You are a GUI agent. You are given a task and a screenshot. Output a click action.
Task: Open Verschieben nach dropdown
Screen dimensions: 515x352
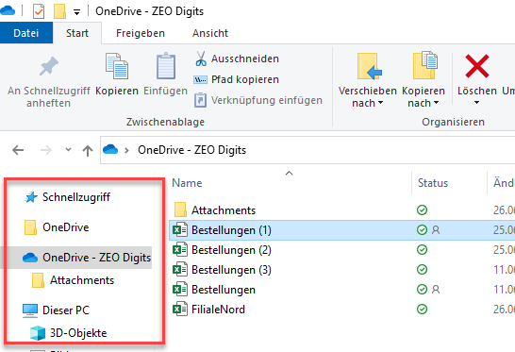coord(368,80)
